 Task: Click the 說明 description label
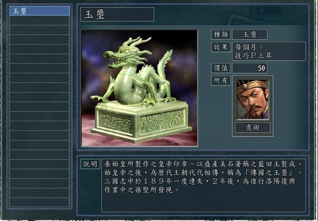click(90, 164)
